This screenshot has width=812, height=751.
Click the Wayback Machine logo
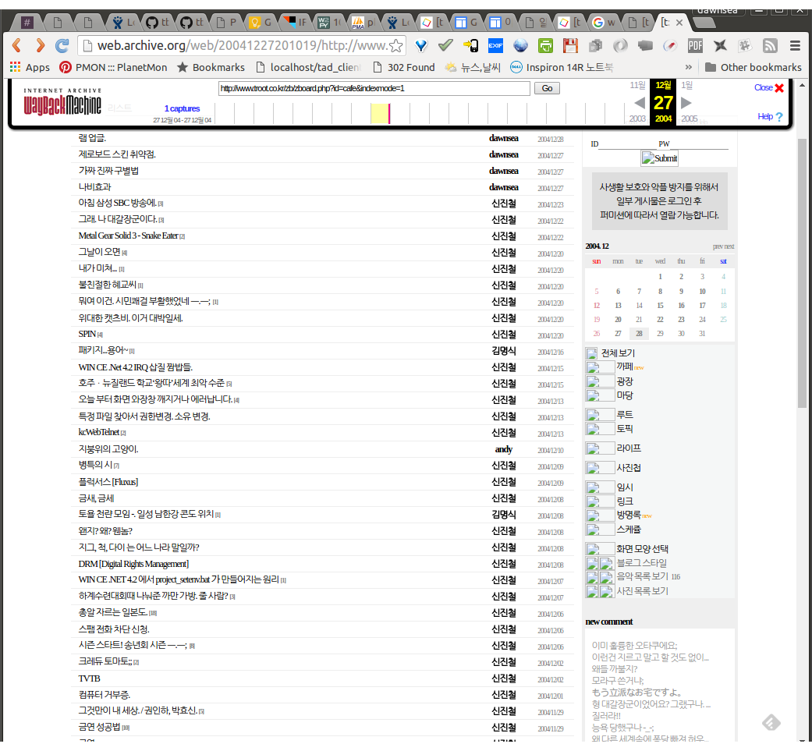[62, 102]
